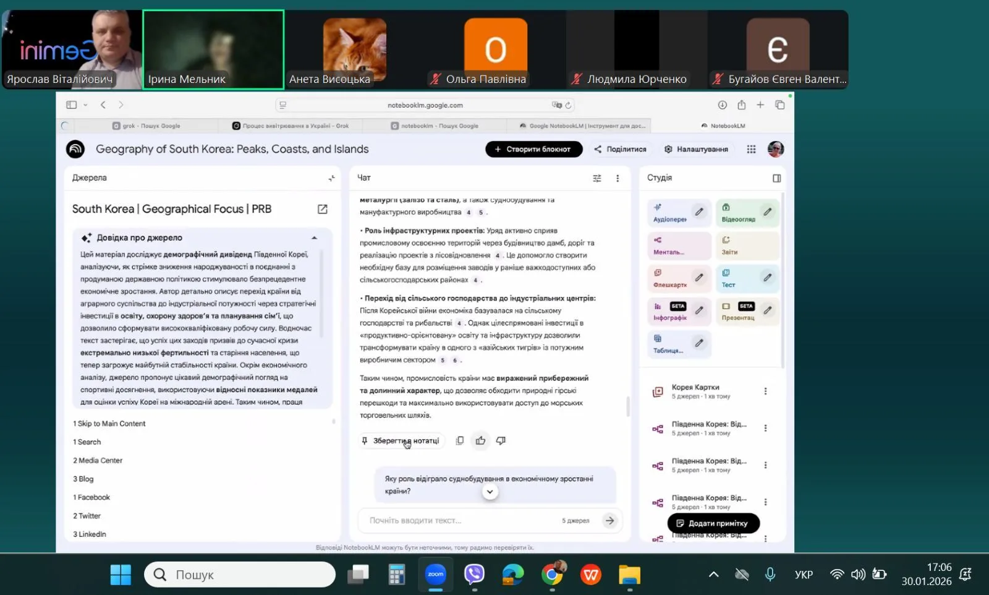This screenshot has height=595, width=989.
Task: Open Viber from the taskbar
Action: pos(474,575)
